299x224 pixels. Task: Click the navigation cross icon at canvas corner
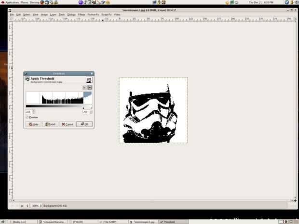click(295, 200)
